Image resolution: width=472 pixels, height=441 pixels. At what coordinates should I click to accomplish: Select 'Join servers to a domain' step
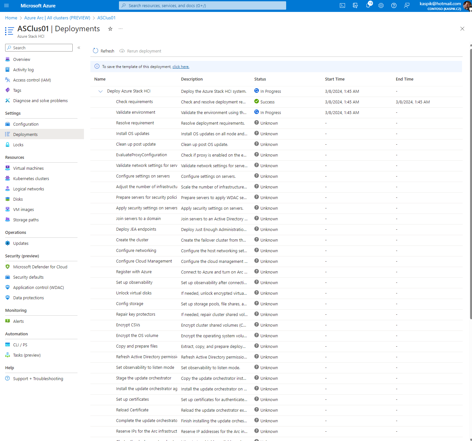(138, 218)
